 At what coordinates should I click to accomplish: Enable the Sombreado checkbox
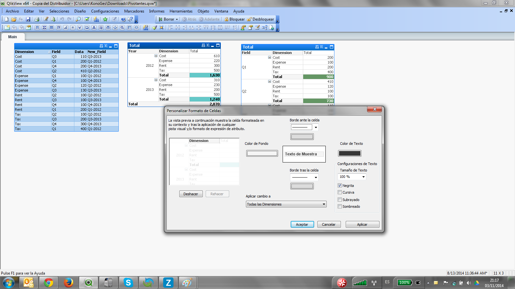(x=340, y=206)
